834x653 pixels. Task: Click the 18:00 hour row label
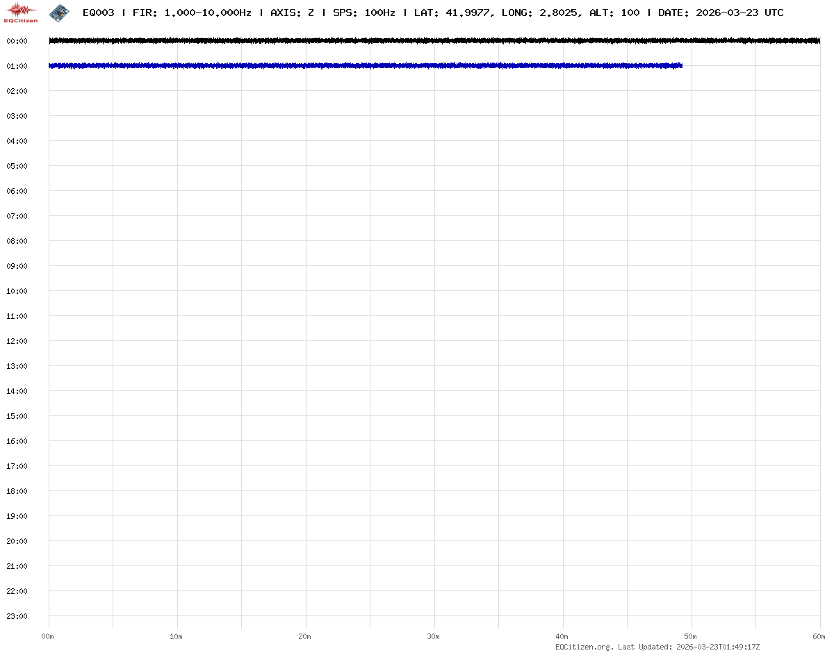pos(17,491)
